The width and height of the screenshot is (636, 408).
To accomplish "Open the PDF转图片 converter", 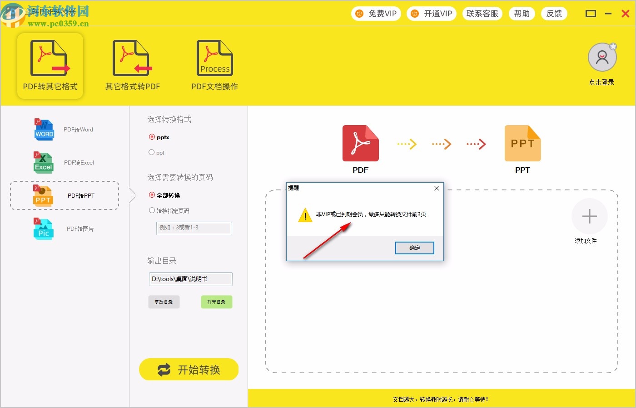I will pyautogui.click(x=64, y=229).
